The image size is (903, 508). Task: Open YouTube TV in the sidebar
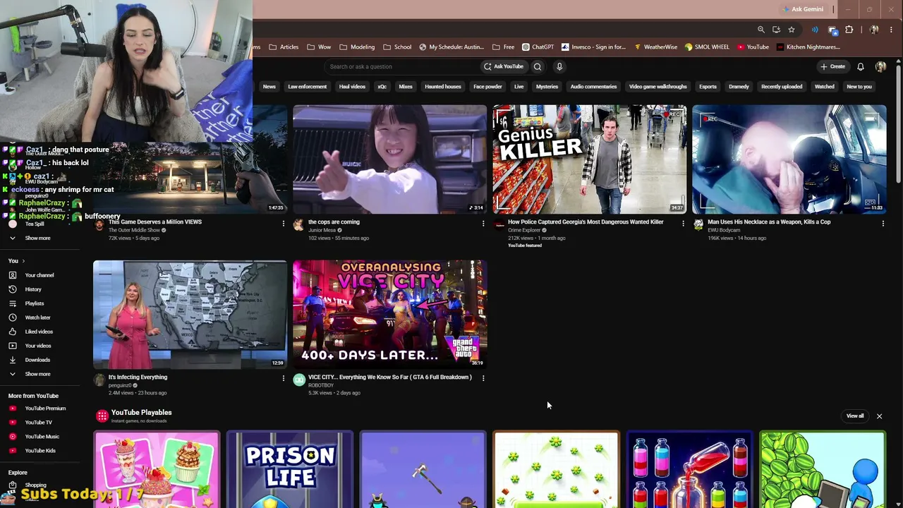pos(38,423)
